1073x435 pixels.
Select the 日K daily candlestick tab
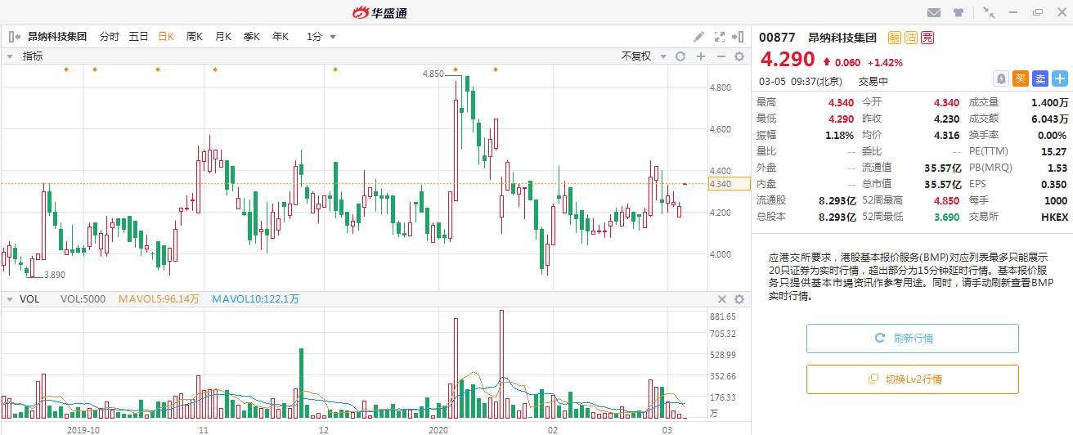pos(166,36)
